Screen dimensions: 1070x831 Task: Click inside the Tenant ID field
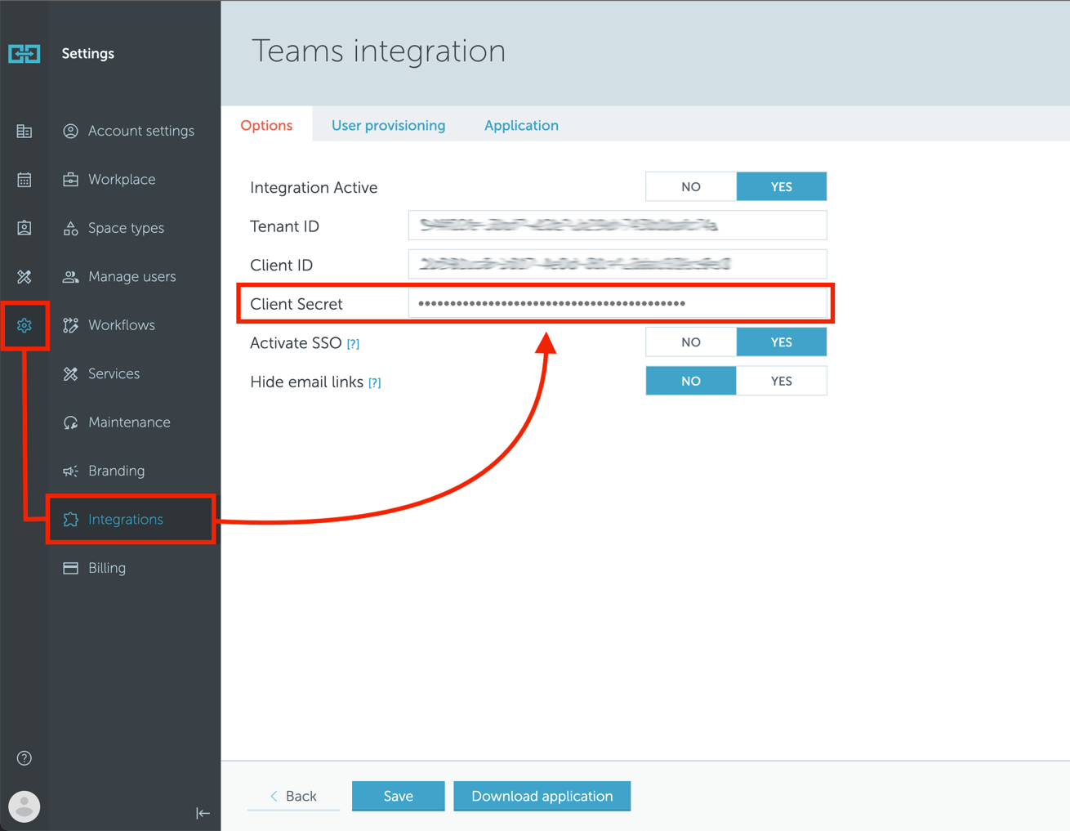coord(617,225)
